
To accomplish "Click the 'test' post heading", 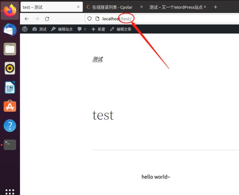I will coord(103,115).
